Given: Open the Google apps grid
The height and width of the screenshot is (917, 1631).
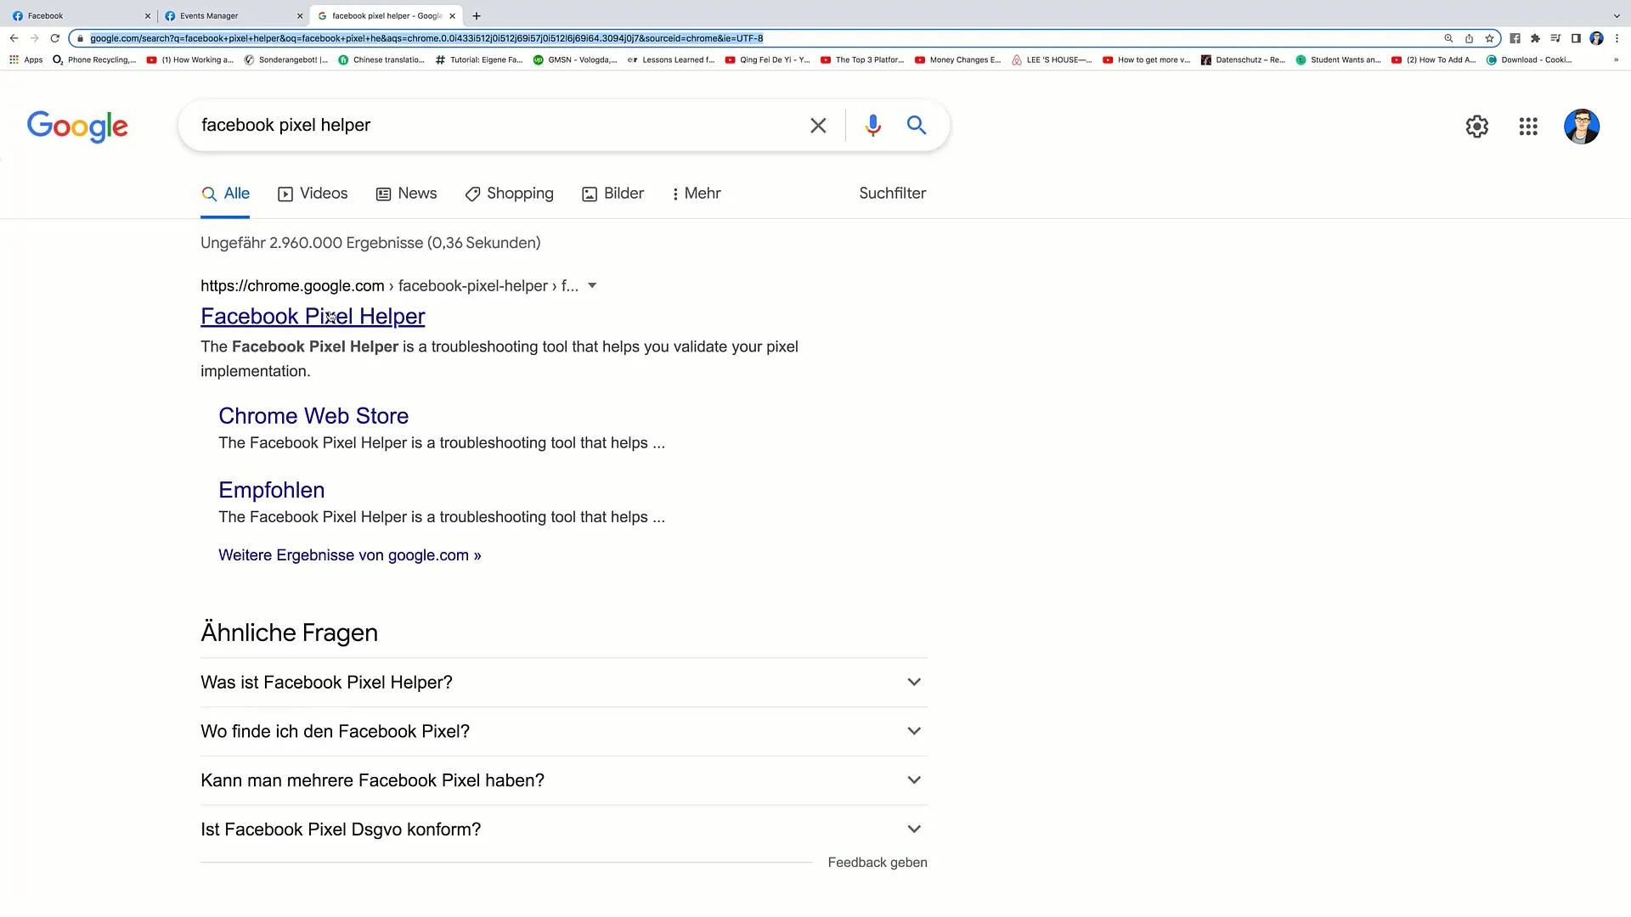Looking at the screenshot, I should 1528,127.
